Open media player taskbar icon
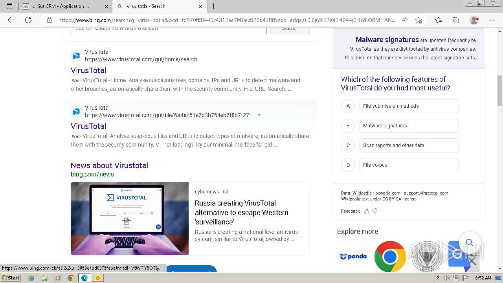 [58, 278]
